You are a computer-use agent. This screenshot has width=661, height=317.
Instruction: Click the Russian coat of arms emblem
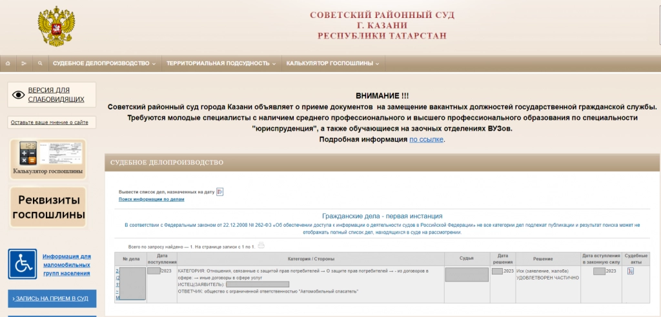57,26
